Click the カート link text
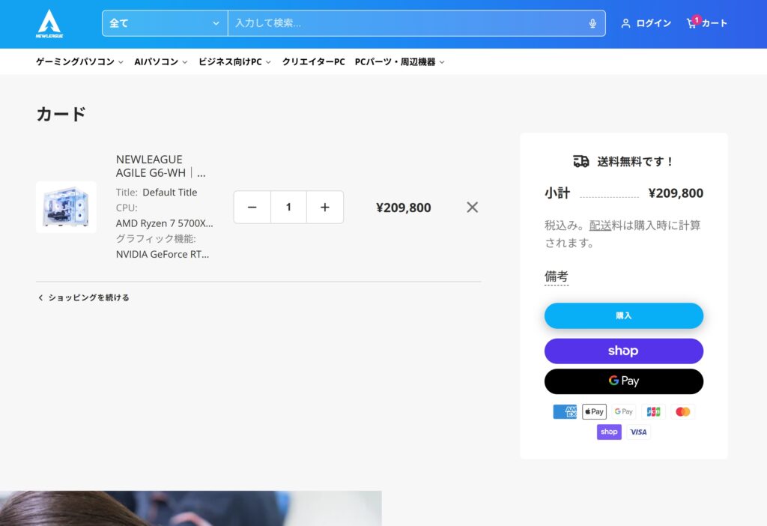This screenshot has height=526, width=767. pyautogui.click(x=714, y=23)
